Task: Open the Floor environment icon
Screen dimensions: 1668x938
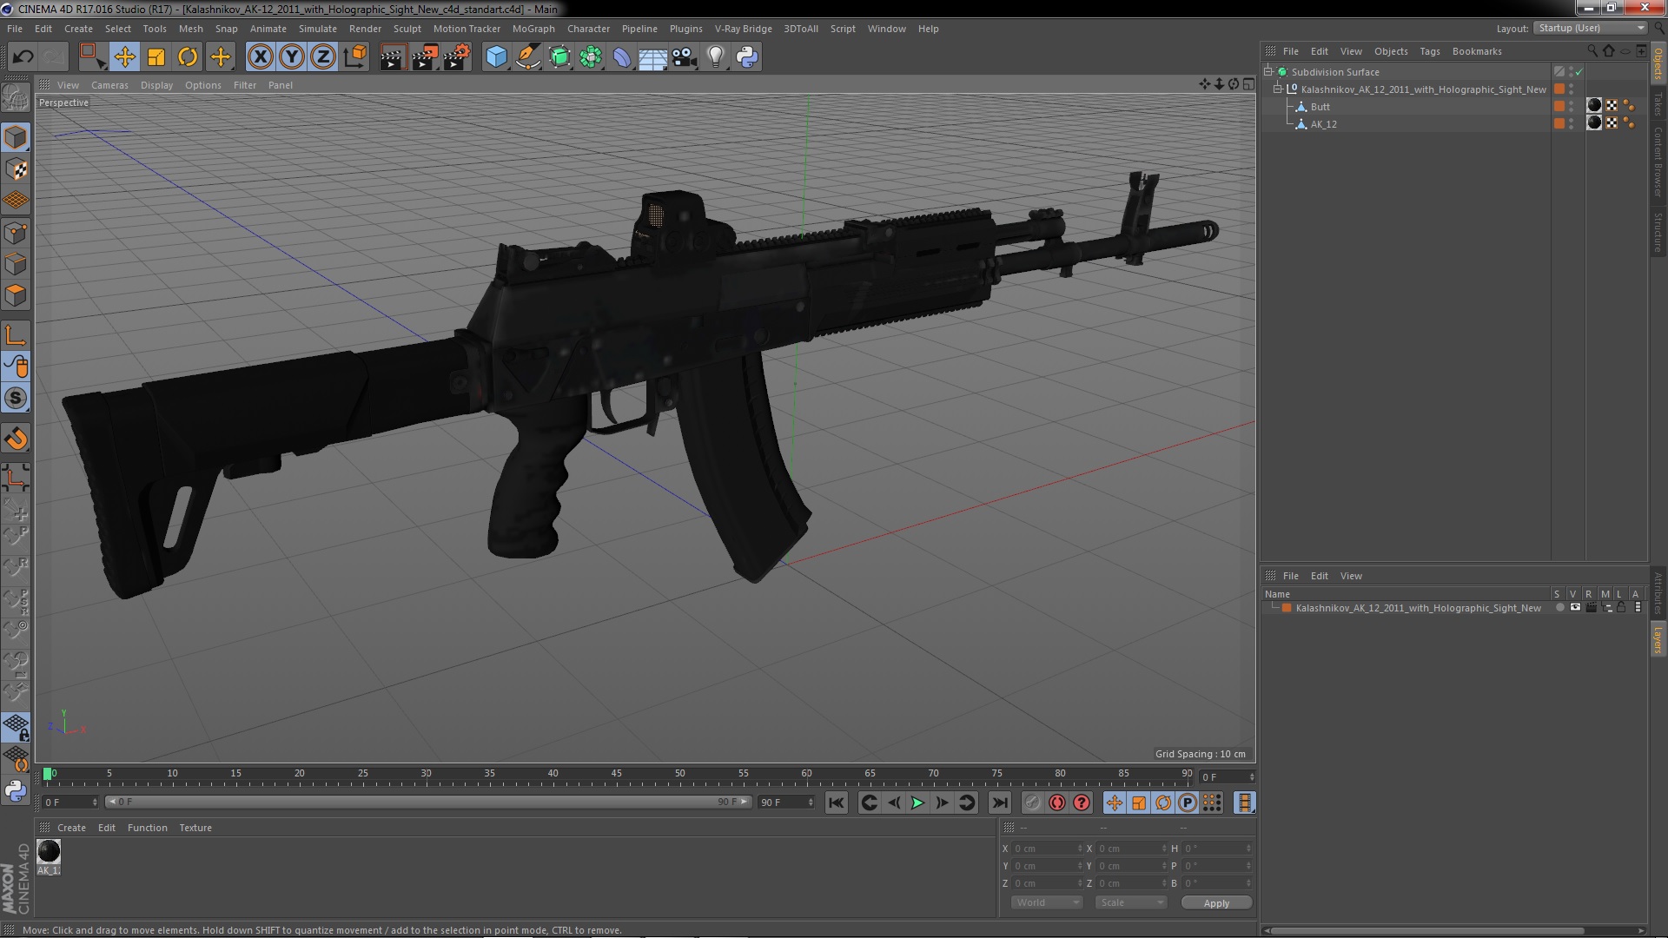Action: point(652,57)
